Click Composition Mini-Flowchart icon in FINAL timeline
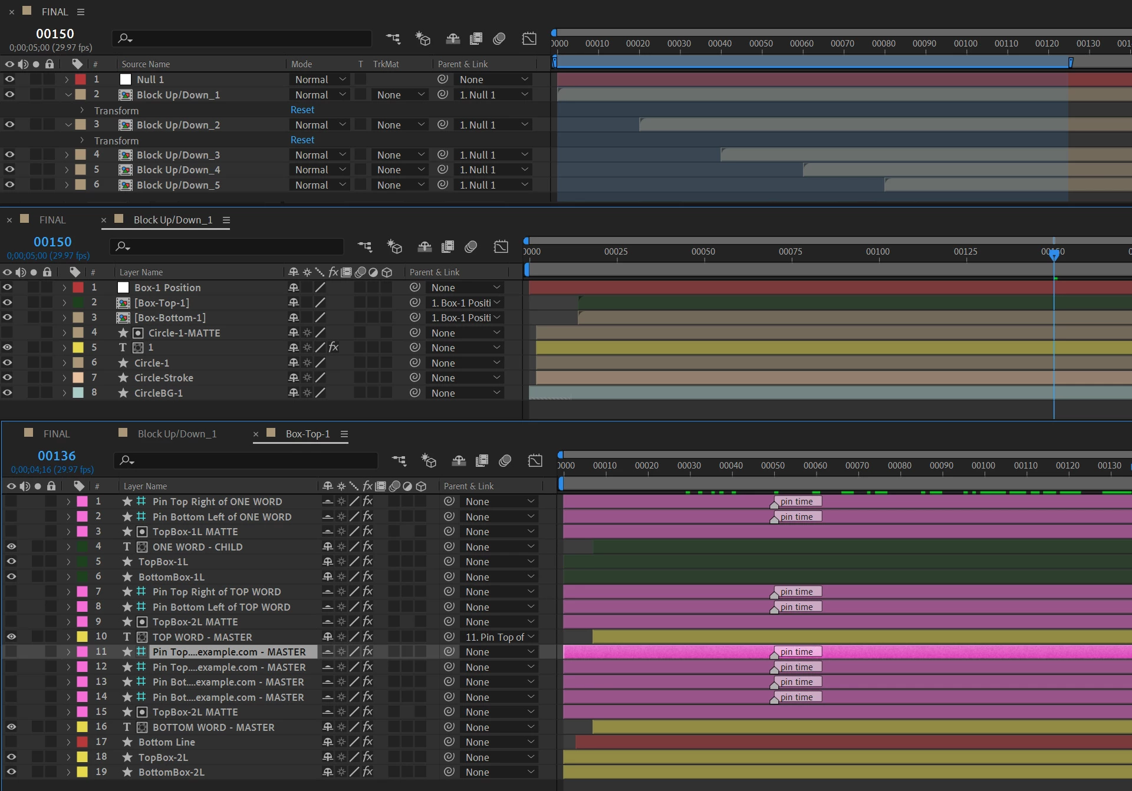1132x791 pixels. 393,39
